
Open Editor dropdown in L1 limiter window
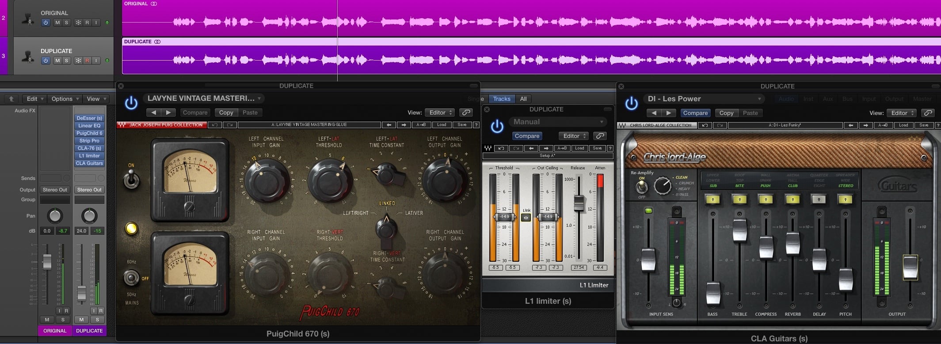tap(574, 136)
